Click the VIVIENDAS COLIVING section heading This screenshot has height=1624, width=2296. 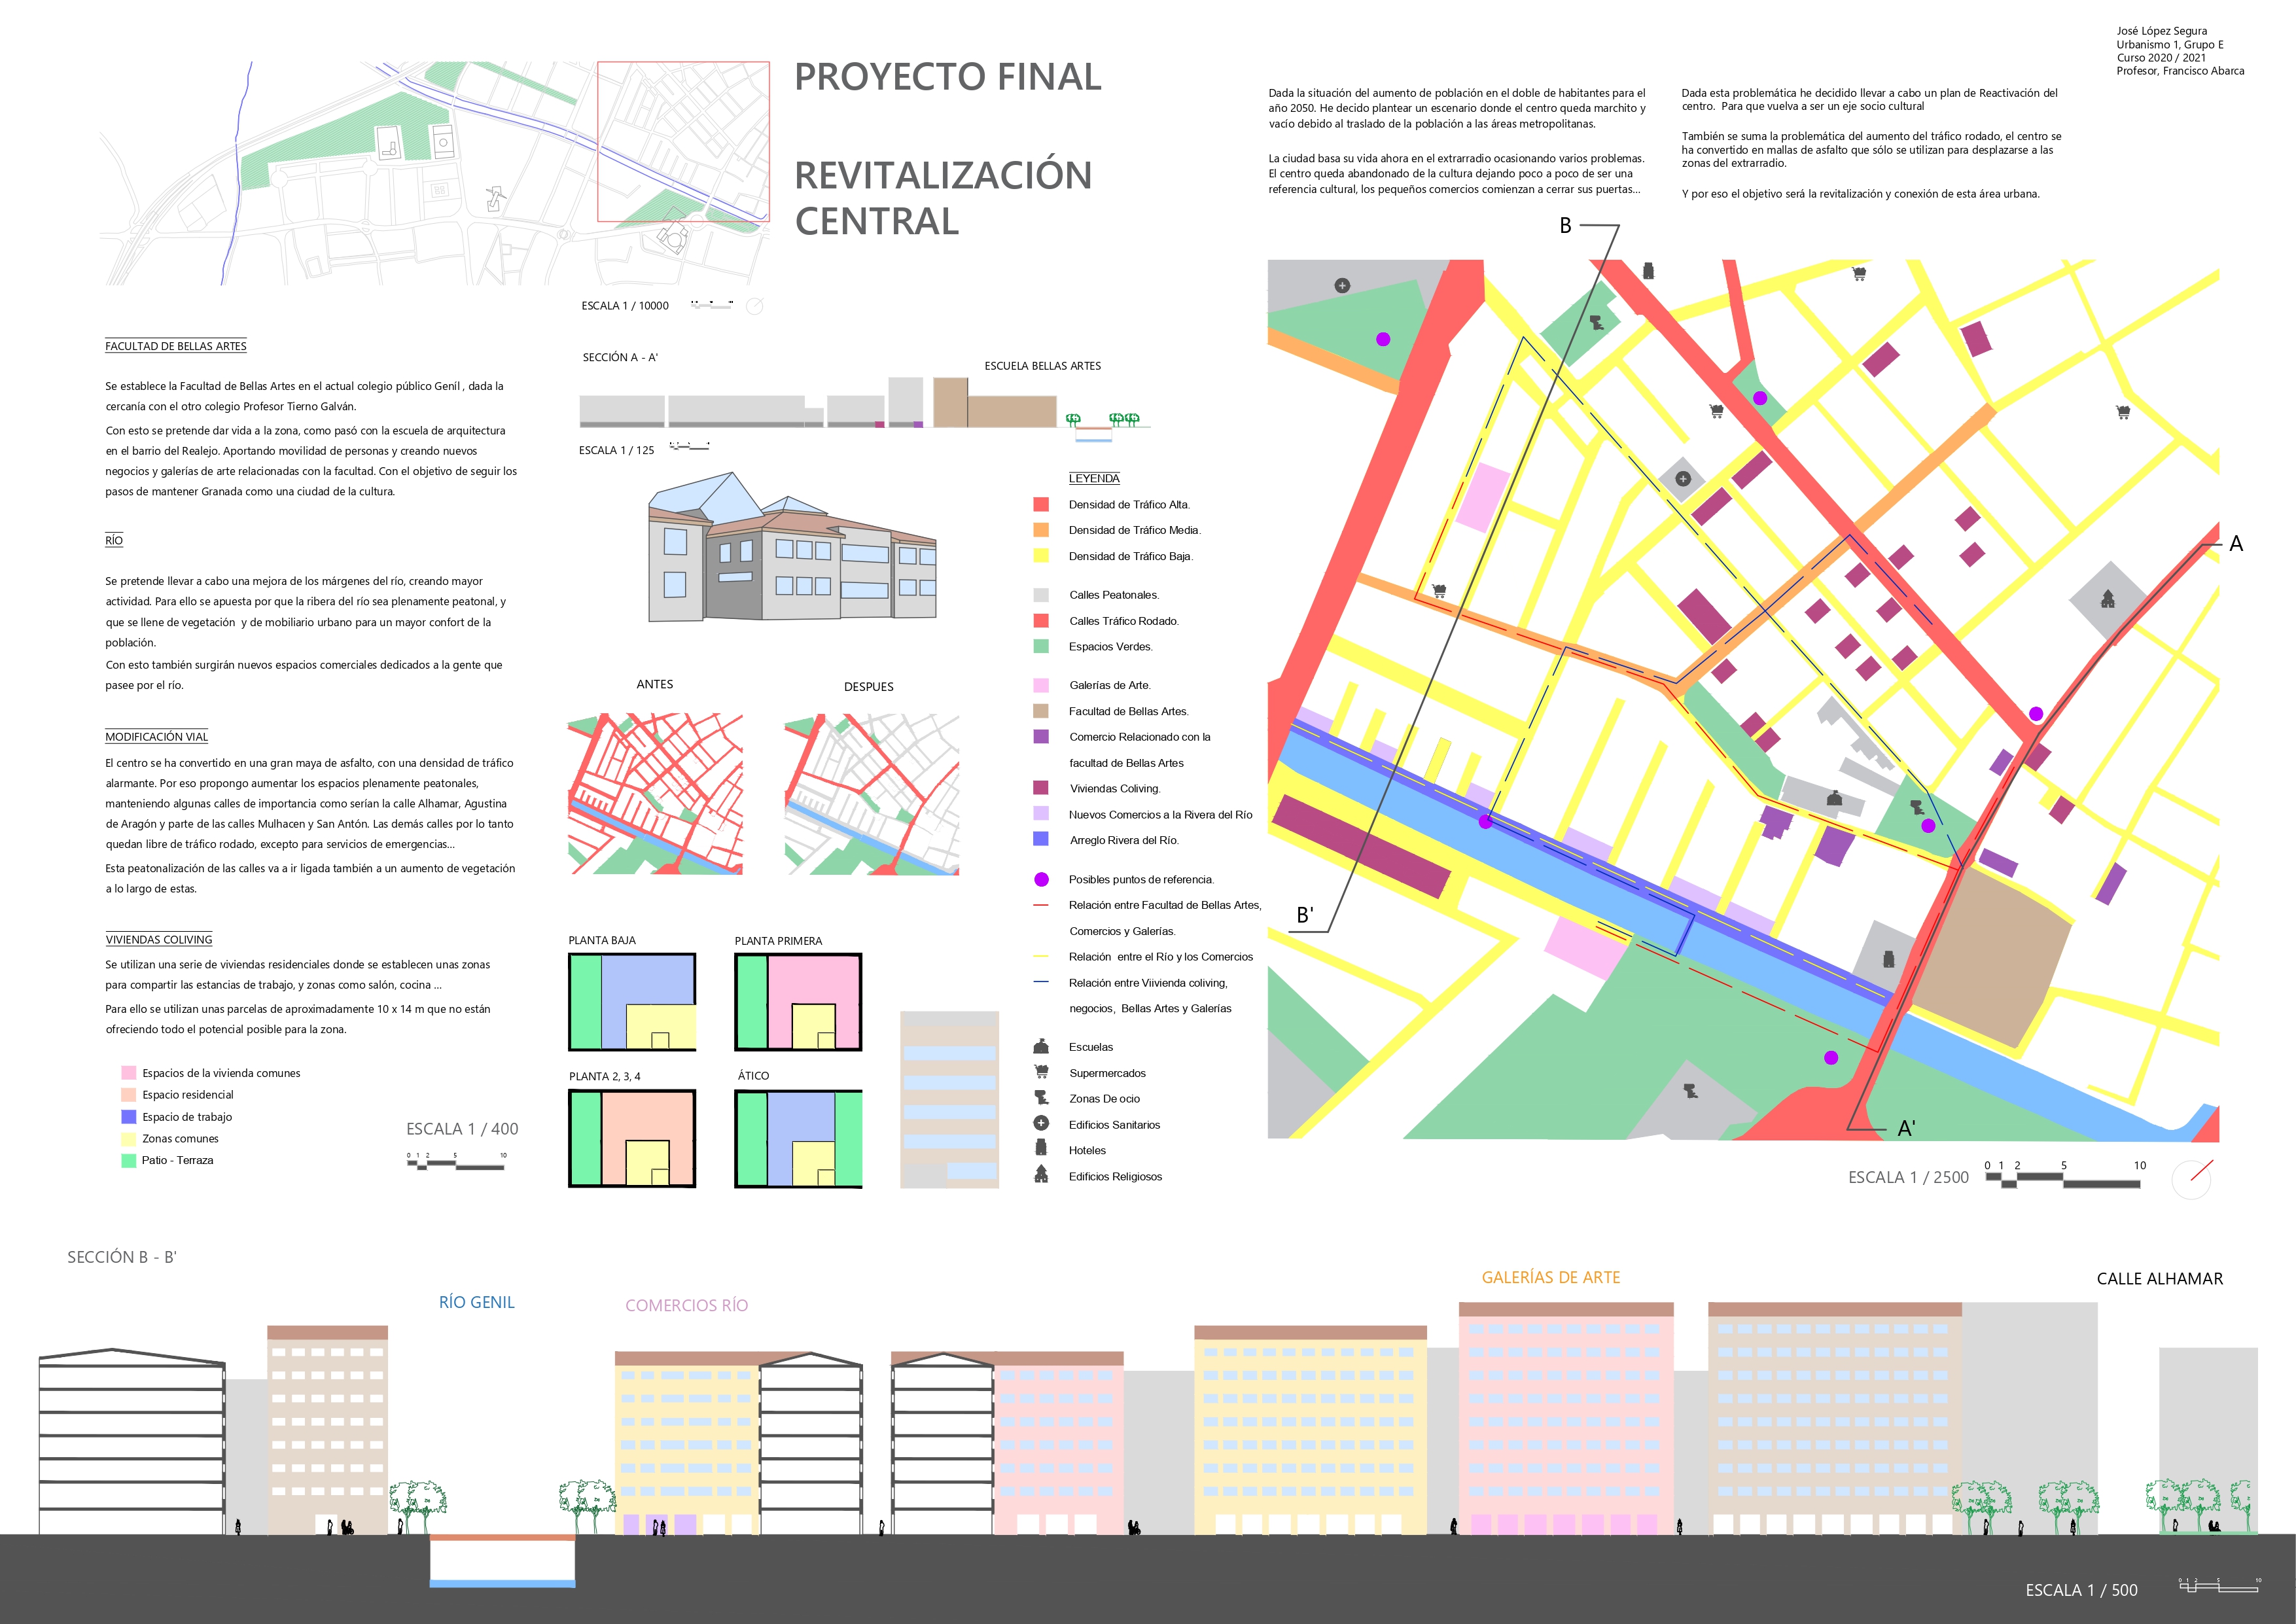click(159, 940)
